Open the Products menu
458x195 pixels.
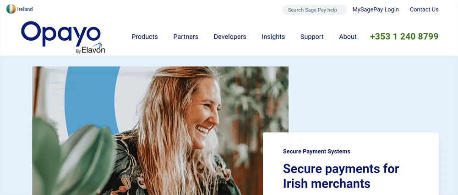click(x=145, y=37)
